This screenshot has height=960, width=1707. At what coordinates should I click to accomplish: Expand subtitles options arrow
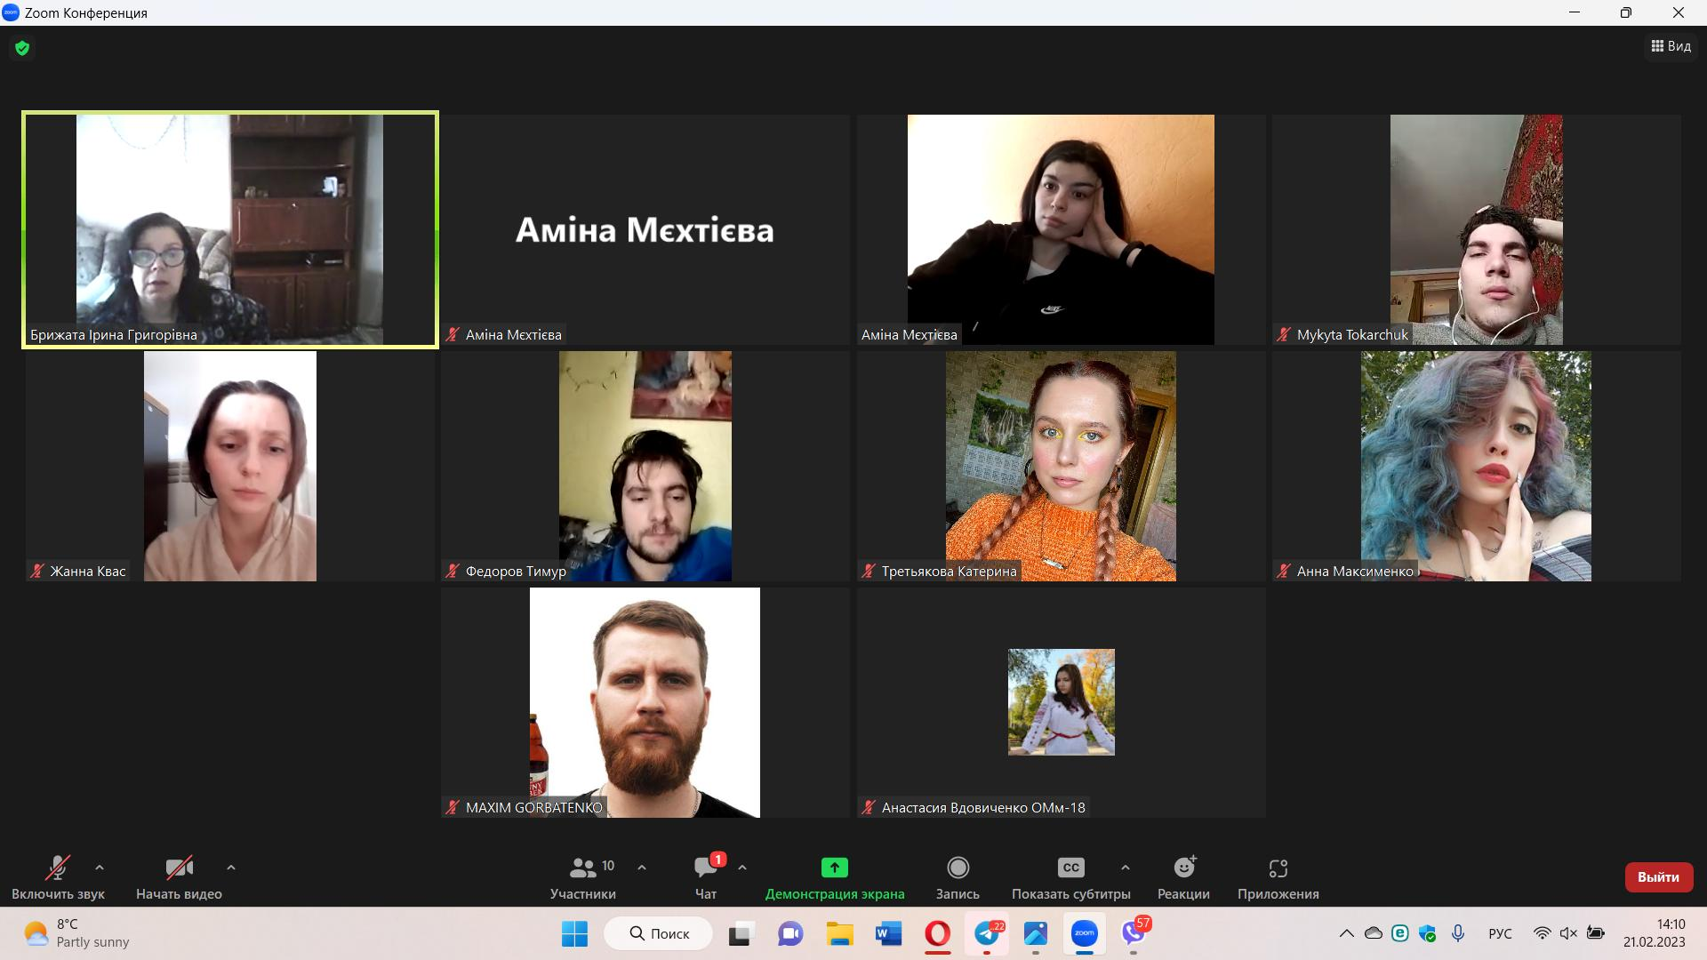point(1126,868)
